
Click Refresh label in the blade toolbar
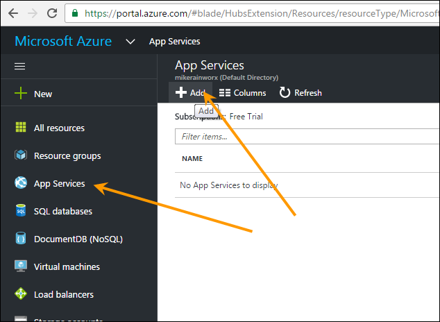tap(308, 93)
